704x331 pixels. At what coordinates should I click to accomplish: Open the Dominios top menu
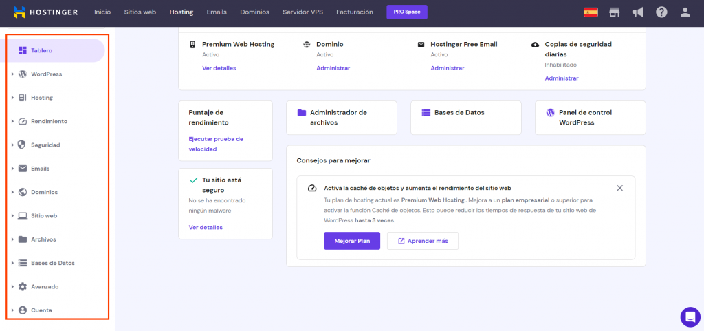[254, 12]
